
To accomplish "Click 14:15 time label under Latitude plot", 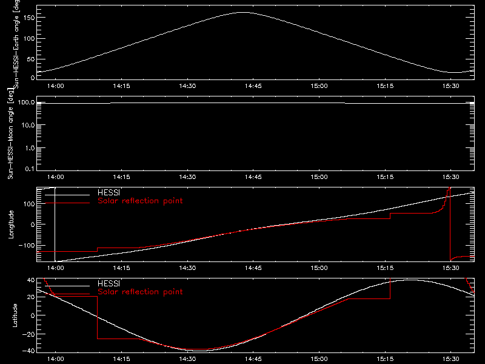I will 122,359.
